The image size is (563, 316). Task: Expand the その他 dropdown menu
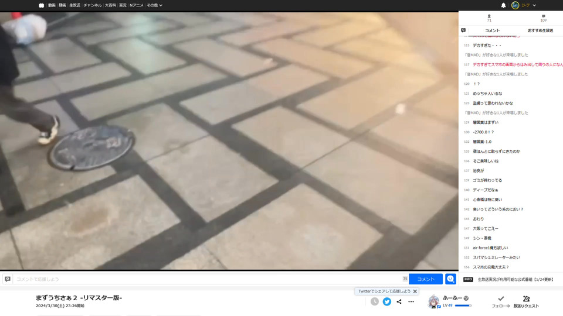click(154, 5)
